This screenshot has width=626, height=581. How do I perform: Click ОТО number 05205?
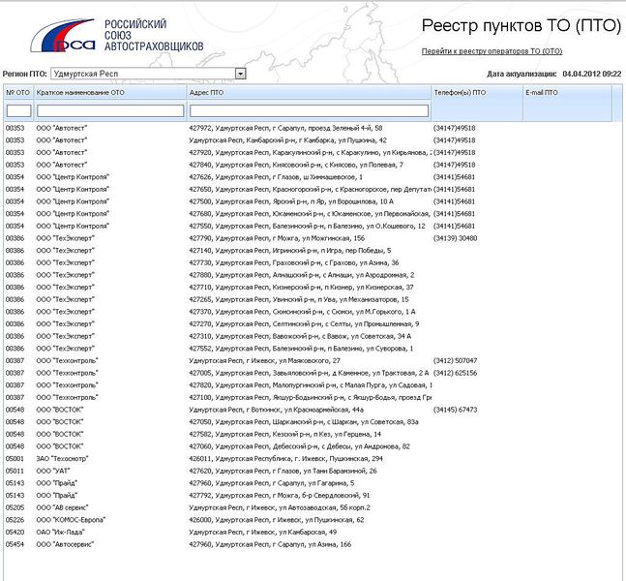(15, 507)
